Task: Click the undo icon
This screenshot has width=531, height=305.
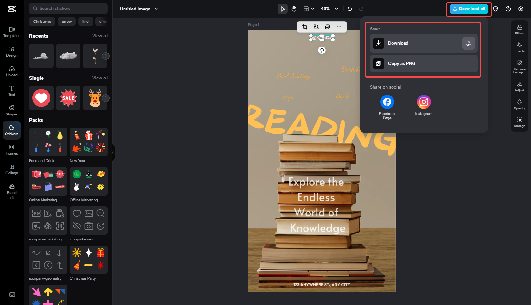Action: 349,9
